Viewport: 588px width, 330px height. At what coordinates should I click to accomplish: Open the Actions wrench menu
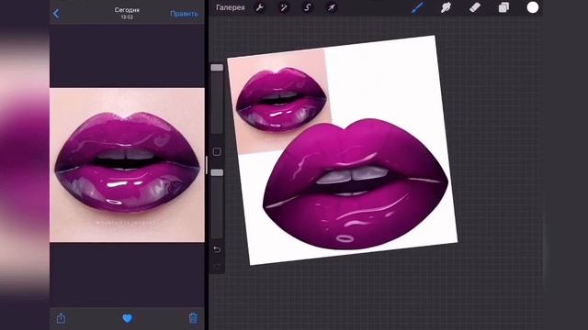point(259,7)
